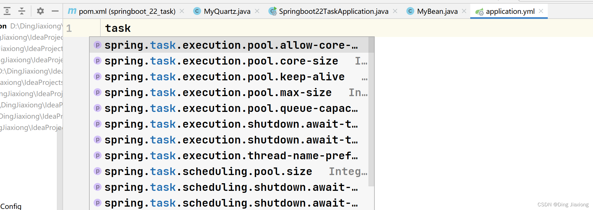The height and width of the screenshot is (210, 593).
Task: Click line number 1 in the gutter
Action: (69, 28)
